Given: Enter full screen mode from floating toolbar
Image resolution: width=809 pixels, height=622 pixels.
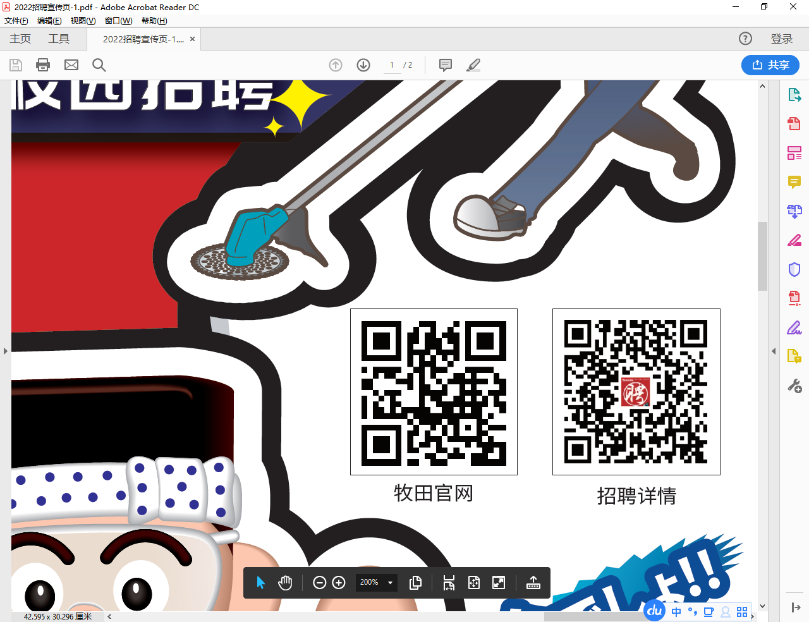Looking at the screenshot, I should (x=499, y=583).
